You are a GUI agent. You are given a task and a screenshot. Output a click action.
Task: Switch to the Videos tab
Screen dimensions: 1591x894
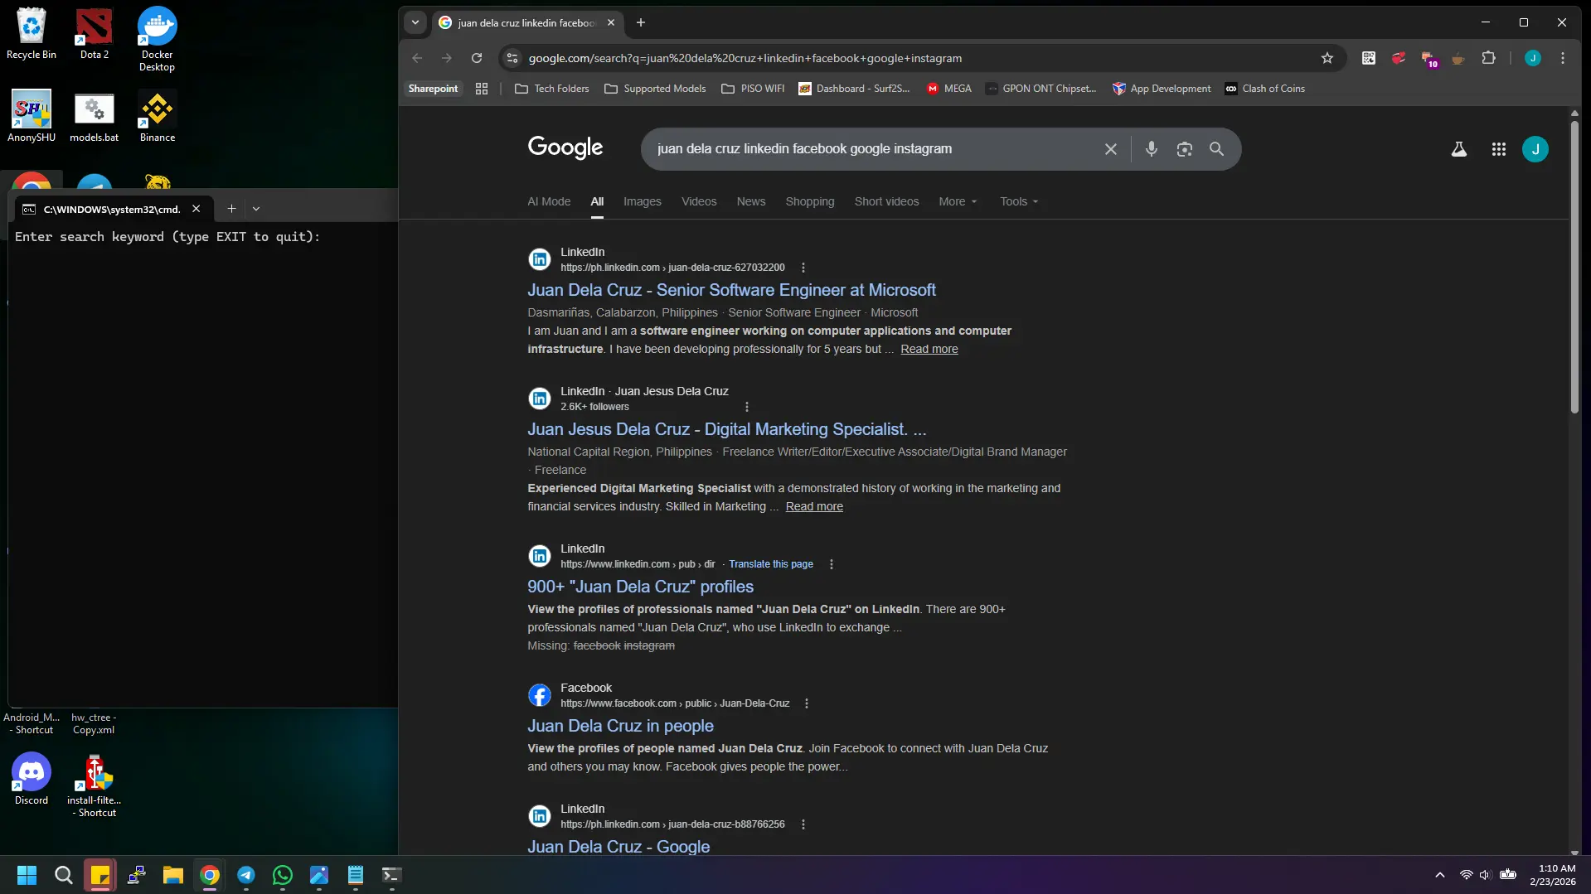pyautogui.click(x=699, y=201)
